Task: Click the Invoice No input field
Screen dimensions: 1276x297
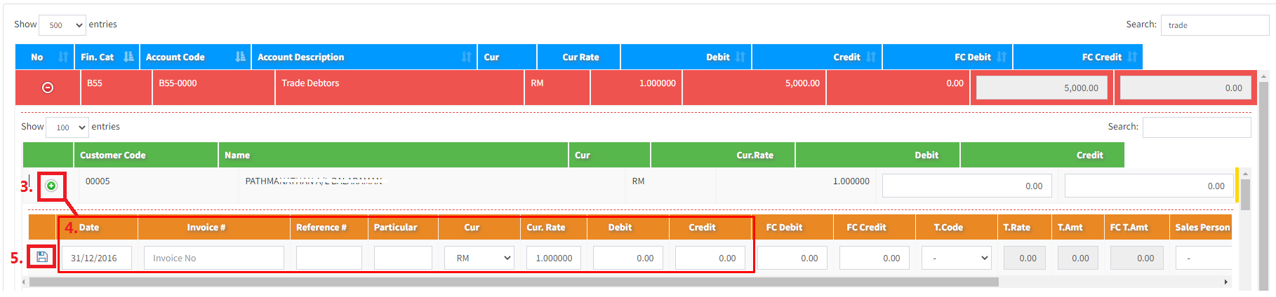Action: 213,258
